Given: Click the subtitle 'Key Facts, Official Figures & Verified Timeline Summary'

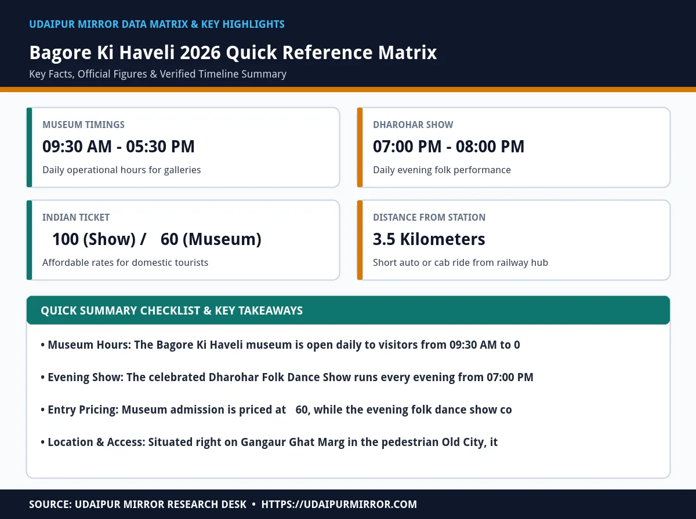Looking at the screenshot, I should pos(158,74).
